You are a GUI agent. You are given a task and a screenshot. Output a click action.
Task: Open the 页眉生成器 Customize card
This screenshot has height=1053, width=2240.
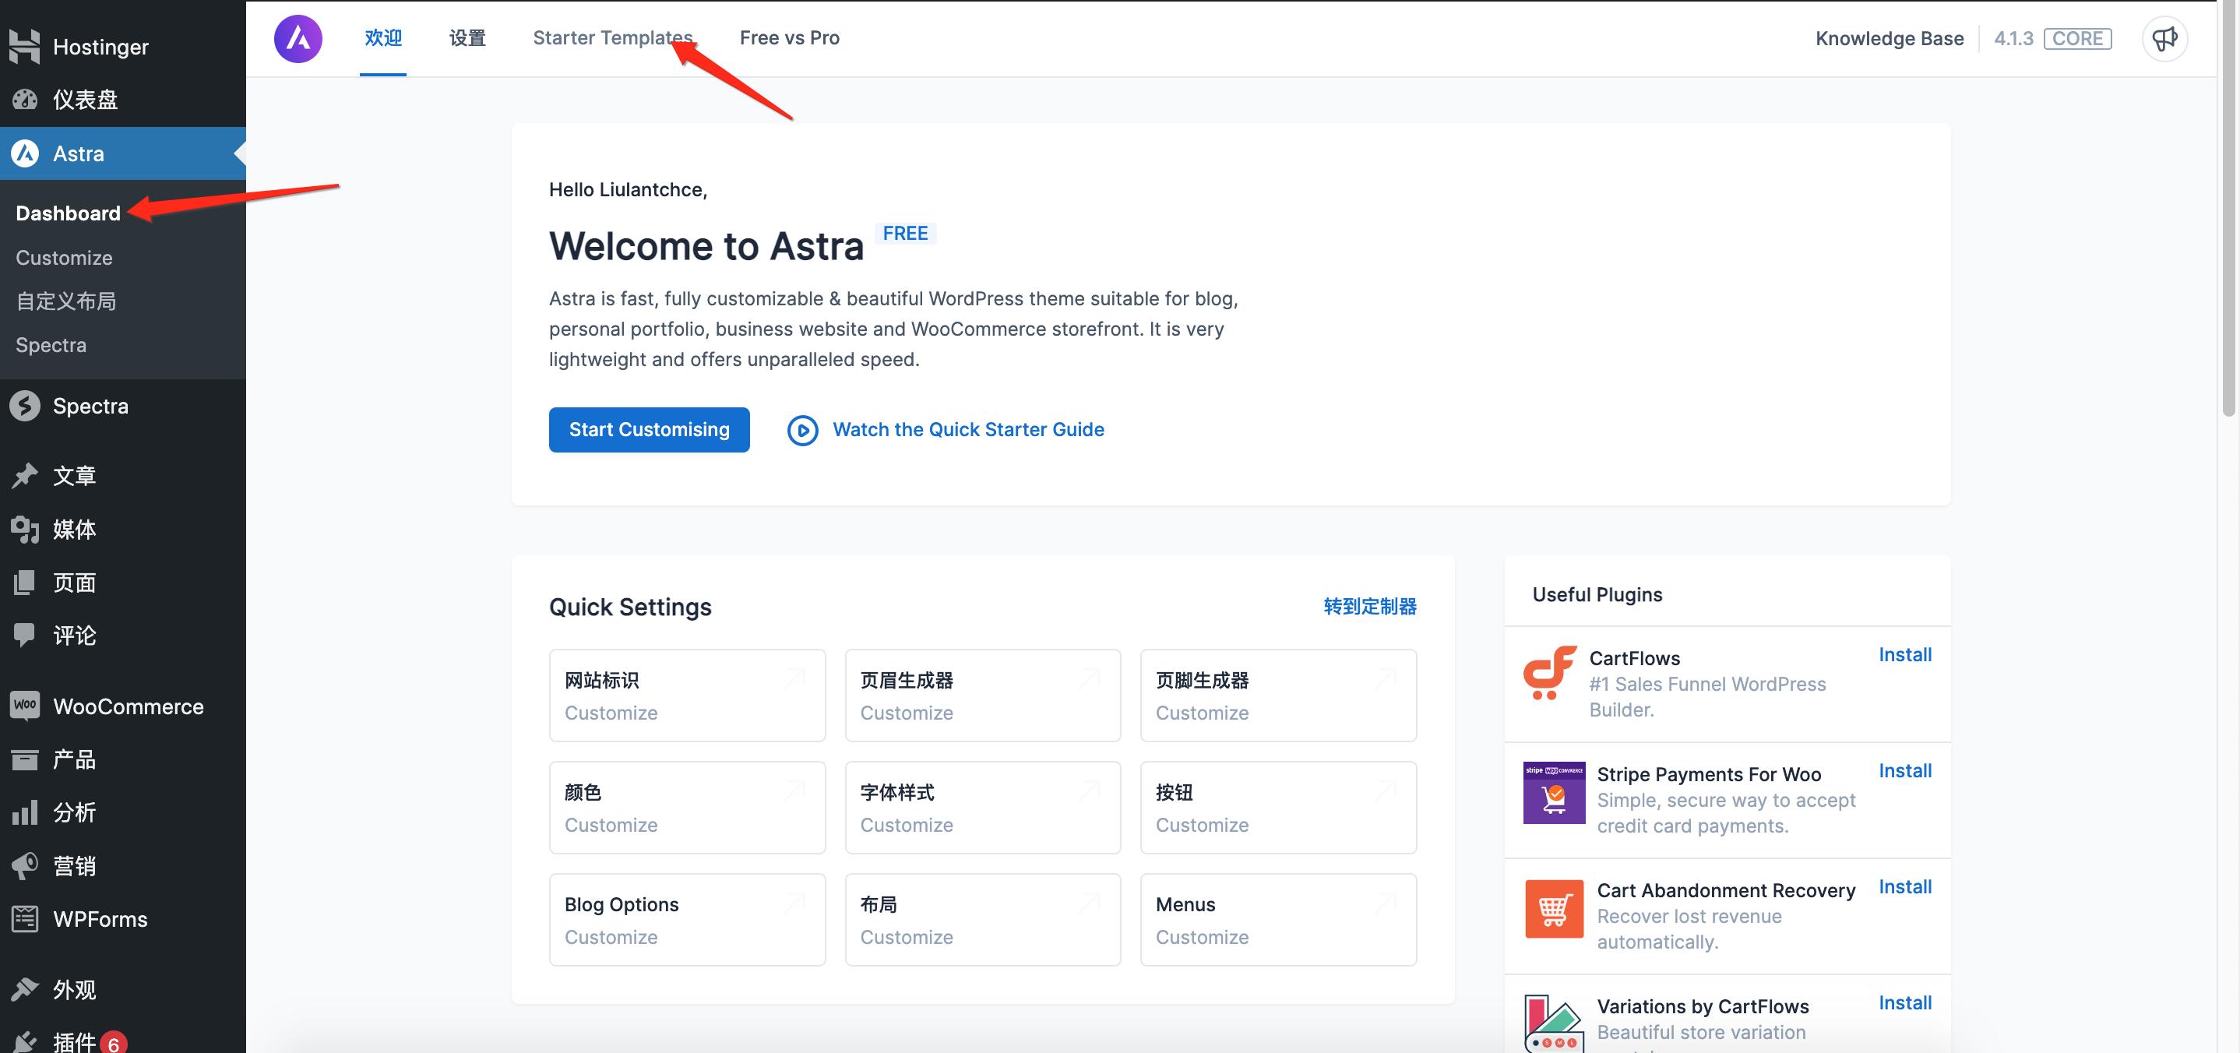coord(981,695)
